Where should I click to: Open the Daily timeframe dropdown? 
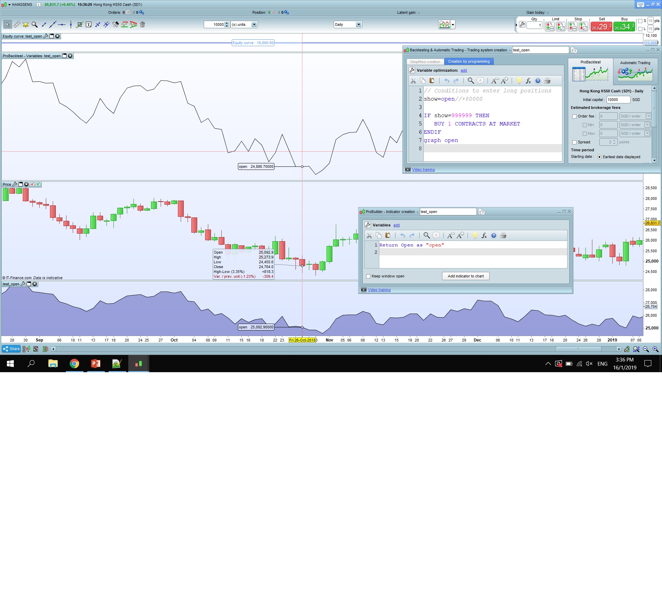pyautogui.click(x=359, y=24)
